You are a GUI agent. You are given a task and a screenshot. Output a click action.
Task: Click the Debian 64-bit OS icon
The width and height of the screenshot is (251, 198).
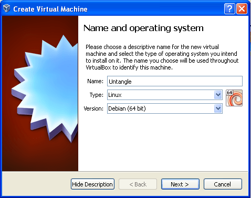click(234, 98)
